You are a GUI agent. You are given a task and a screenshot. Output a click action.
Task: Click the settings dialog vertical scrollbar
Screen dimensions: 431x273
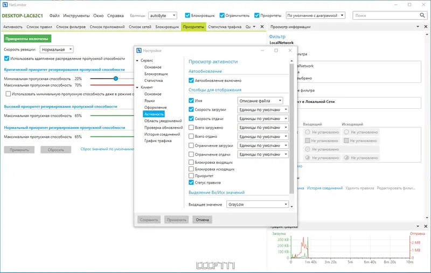pos(291,129)
